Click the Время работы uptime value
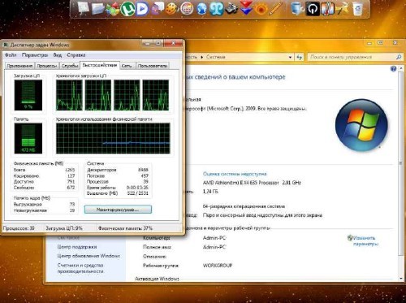The width and height of the screenshot is (406, 303). pos(137,188)
